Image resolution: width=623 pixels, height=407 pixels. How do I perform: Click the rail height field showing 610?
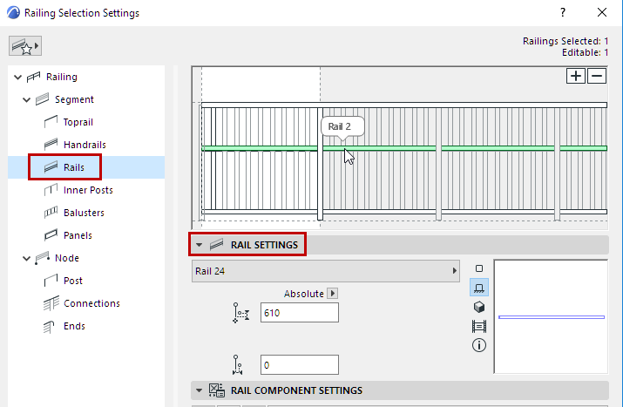(x=298, y=312)
